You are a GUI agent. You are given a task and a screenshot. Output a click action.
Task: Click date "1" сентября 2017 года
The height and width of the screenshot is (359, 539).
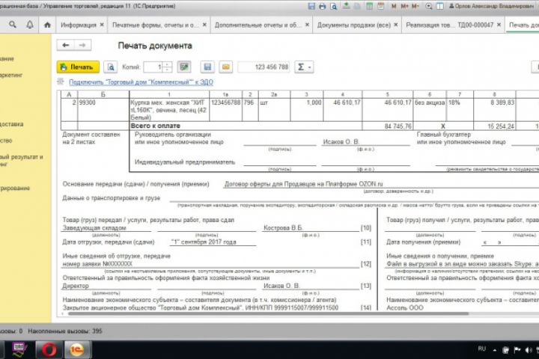(x=204, y=242)
